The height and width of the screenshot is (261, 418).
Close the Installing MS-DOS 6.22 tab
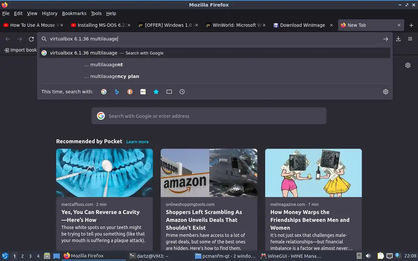pyautogui.click(x=129, y=25)
